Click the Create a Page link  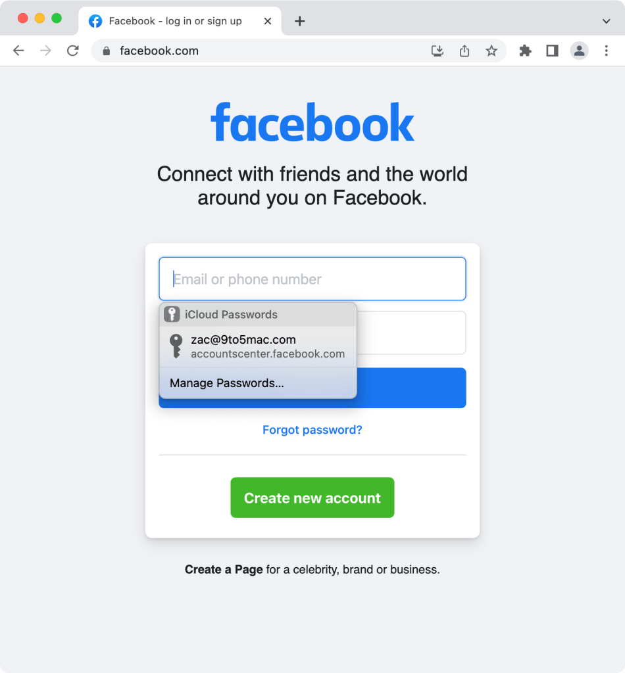(x=224, y=570)
